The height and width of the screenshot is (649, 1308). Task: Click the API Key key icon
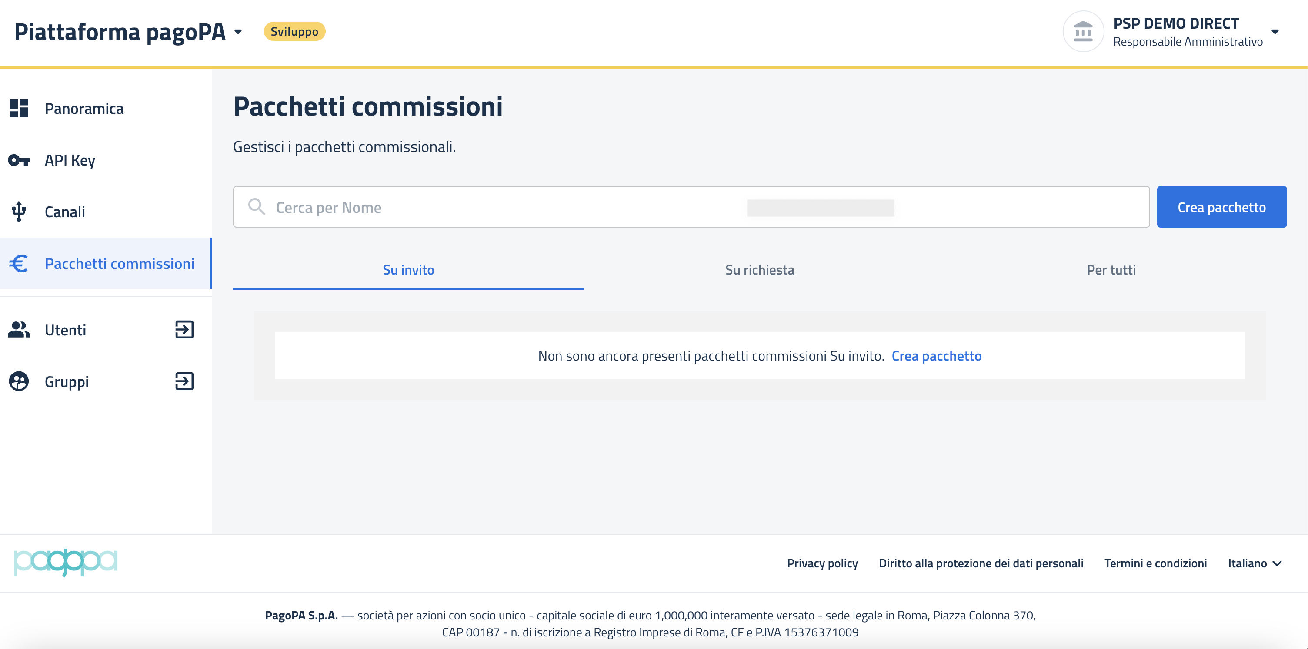[x=19, y=160]
